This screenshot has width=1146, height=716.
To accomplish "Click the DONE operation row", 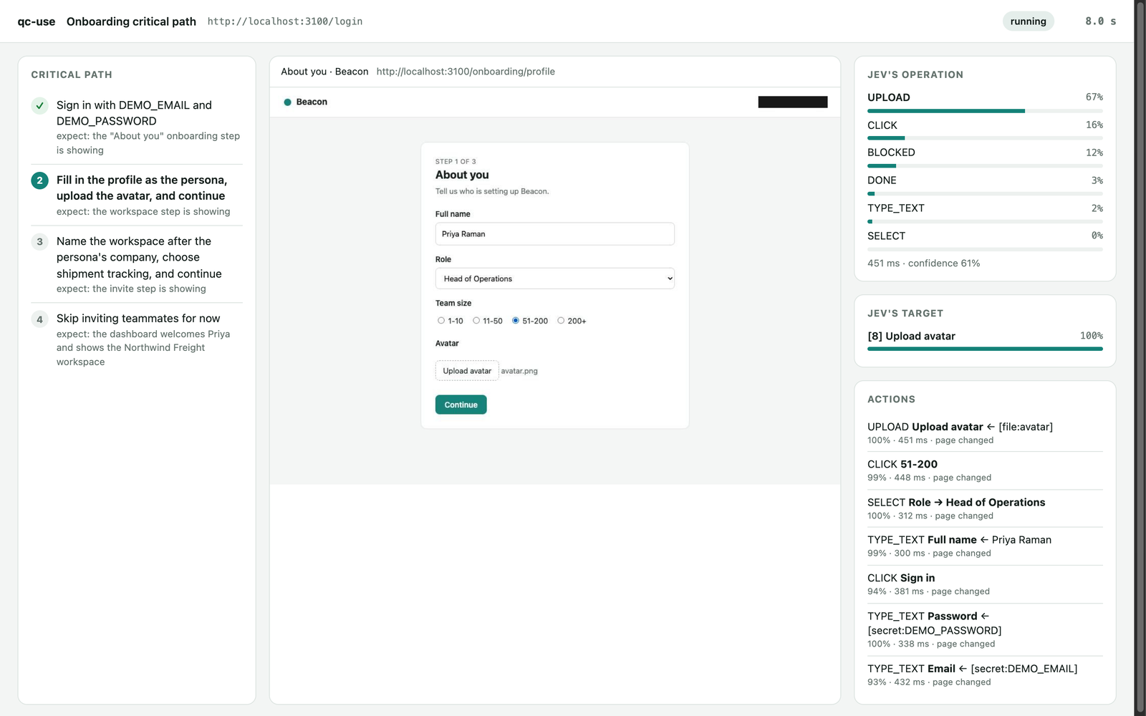I will (985, 185).
